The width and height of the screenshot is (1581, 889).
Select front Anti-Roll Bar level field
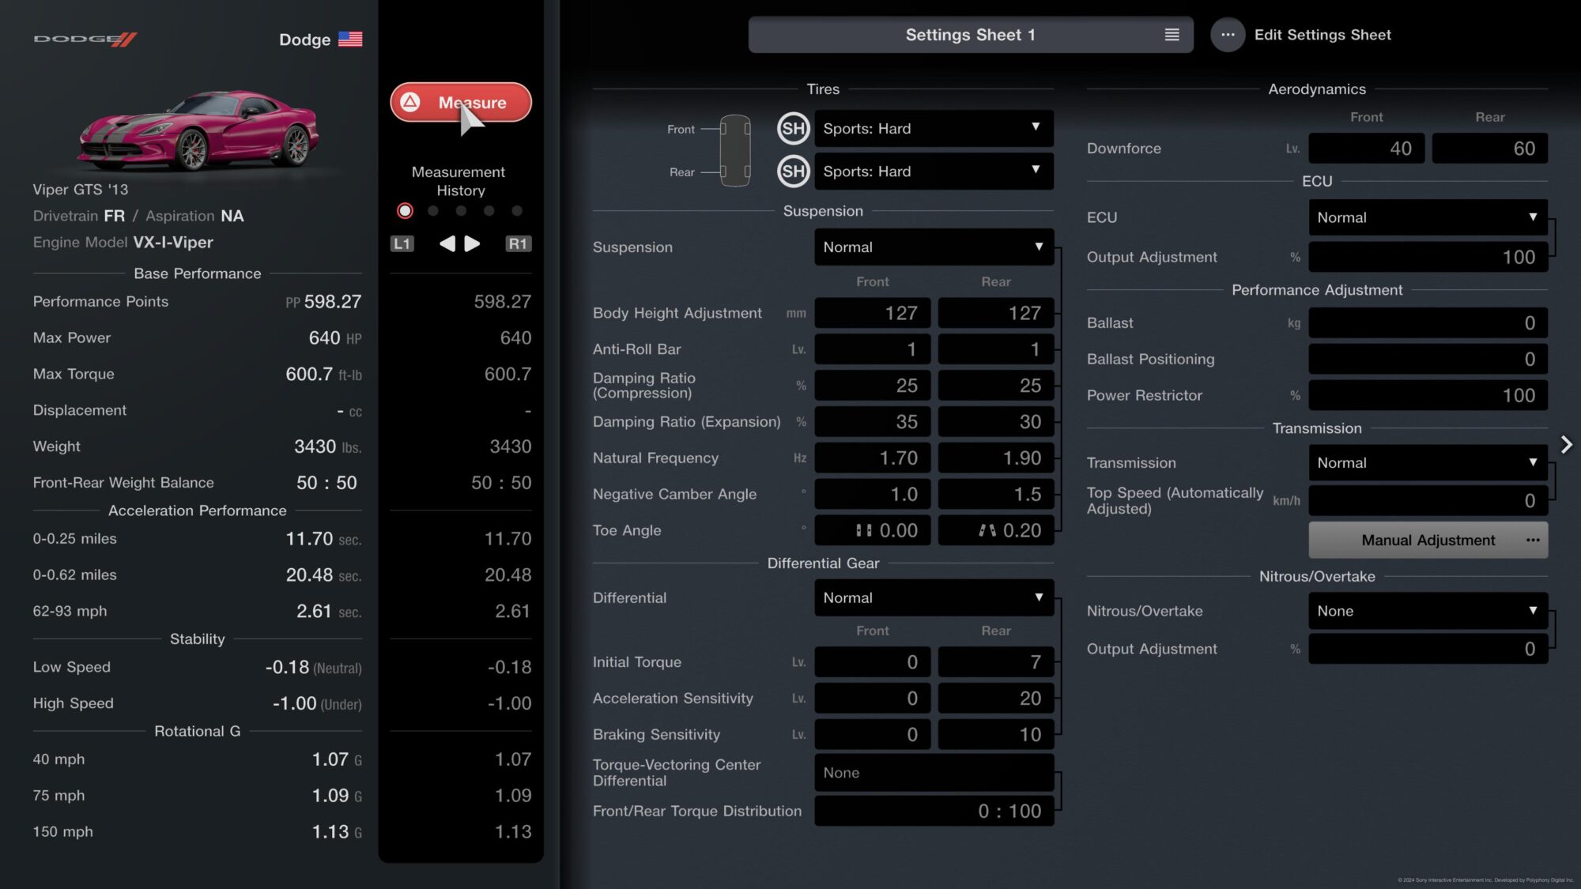click(x=872, y=349)
